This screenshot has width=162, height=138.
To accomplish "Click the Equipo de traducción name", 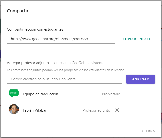I will click(41, 94).
